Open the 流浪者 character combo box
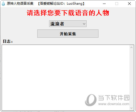 point(68,24)
